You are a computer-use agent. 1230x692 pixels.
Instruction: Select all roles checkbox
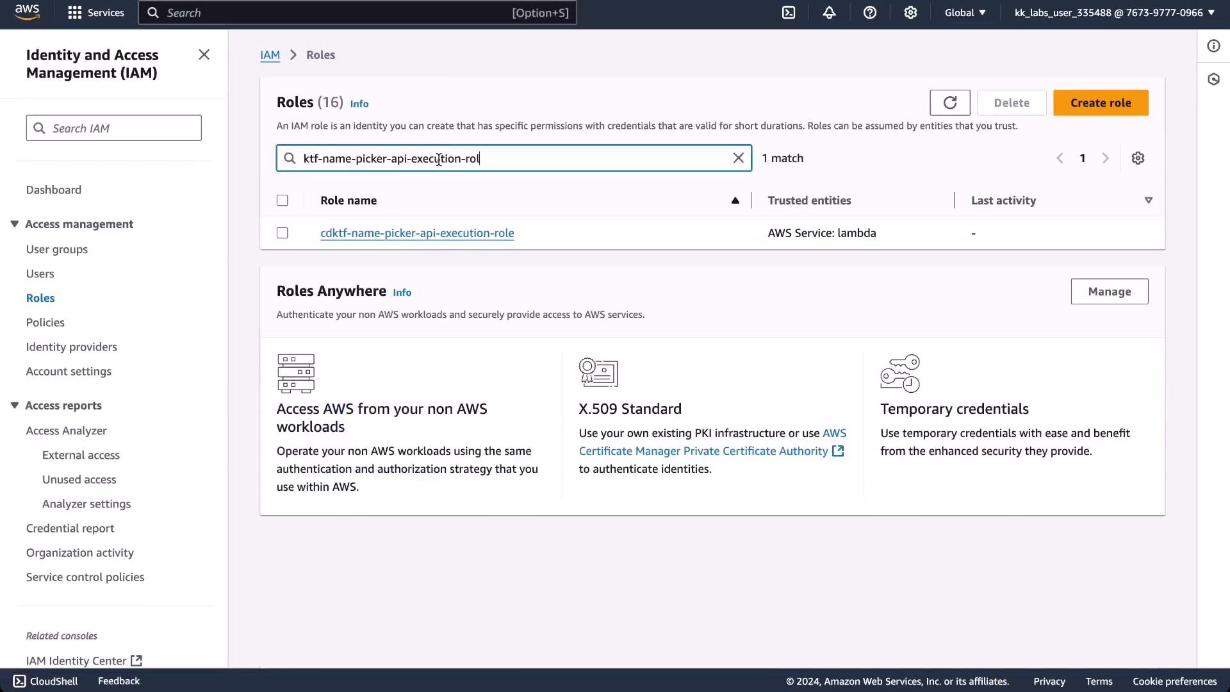pos(283,201)
